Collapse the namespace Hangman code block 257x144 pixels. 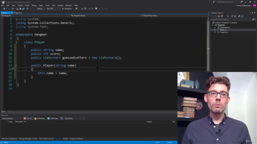point(16,34)
